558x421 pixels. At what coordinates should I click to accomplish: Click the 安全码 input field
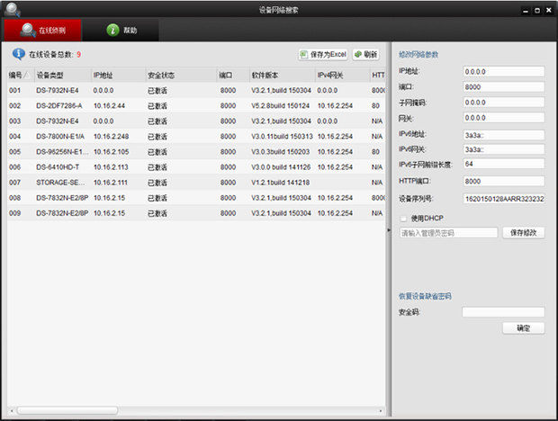click(x=503, y=312)
